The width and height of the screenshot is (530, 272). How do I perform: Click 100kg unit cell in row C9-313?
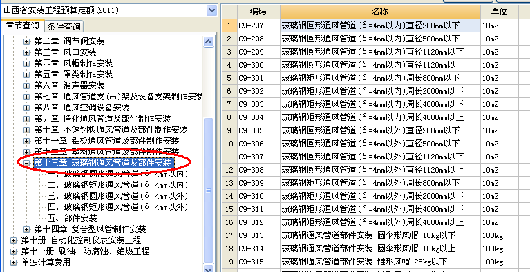pos(499,235)
